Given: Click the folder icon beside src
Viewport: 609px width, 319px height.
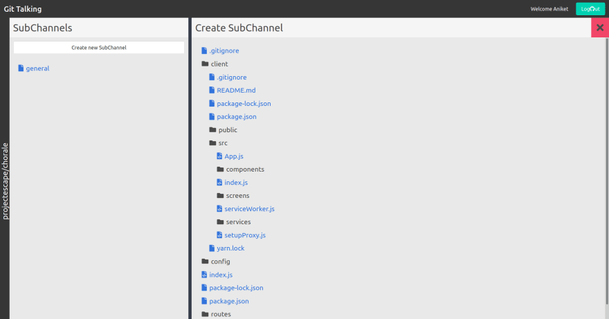Looking at the screenshot, I should pyautogui.click(x=212, y=143).
